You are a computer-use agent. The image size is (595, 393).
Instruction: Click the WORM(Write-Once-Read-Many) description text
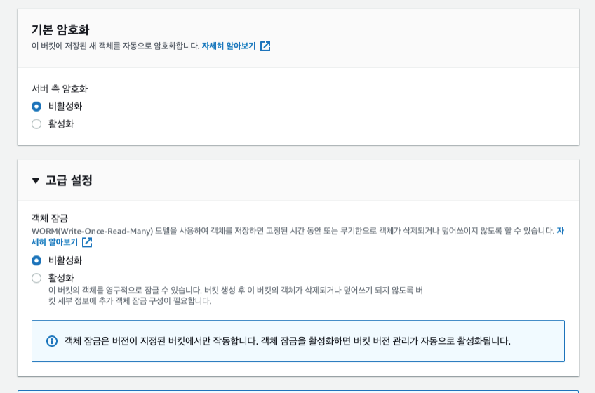click(x=293, y=231)
